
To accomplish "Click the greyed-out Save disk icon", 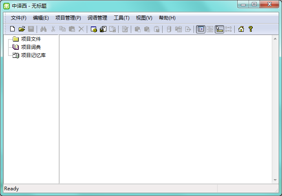I will 31,29.
